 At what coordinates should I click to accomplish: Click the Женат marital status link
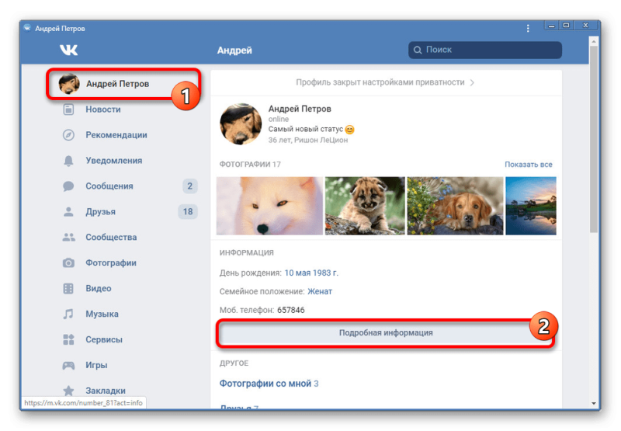click(x=320, y=291)
